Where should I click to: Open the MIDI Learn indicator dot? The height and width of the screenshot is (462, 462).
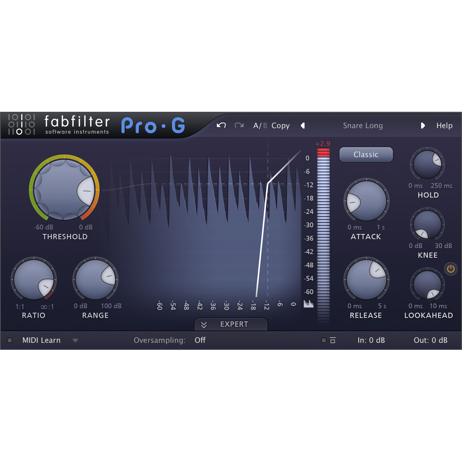coord(9,340)
